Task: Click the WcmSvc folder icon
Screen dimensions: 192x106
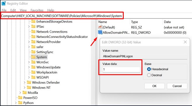Action: (33, 62)
